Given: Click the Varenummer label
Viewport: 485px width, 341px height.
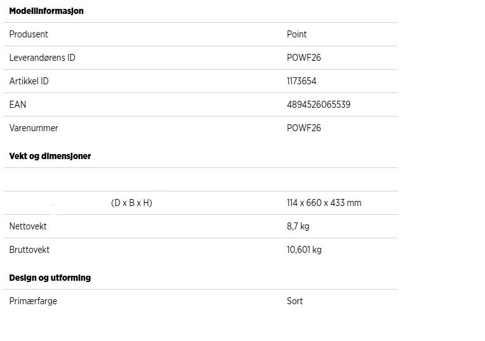Looking at the screenshot, I should click(x=34, y=128).
